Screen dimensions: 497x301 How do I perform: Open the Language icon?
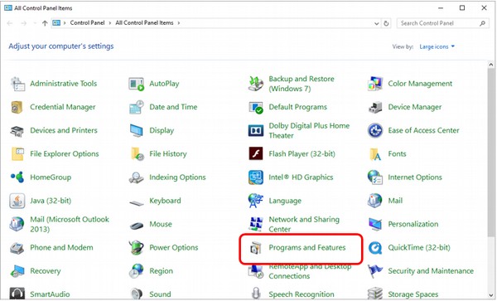click(x=256, y=201)
